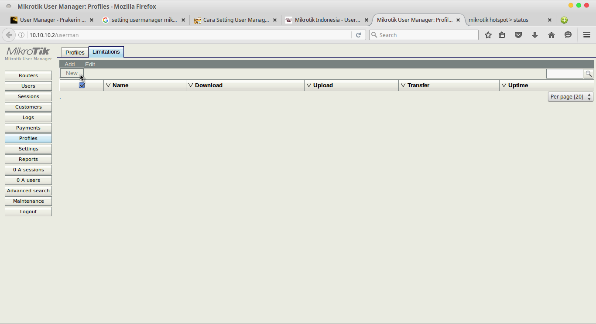Click the search magnifier icon
The image size is (596, 324).
(x=589, y=74)
